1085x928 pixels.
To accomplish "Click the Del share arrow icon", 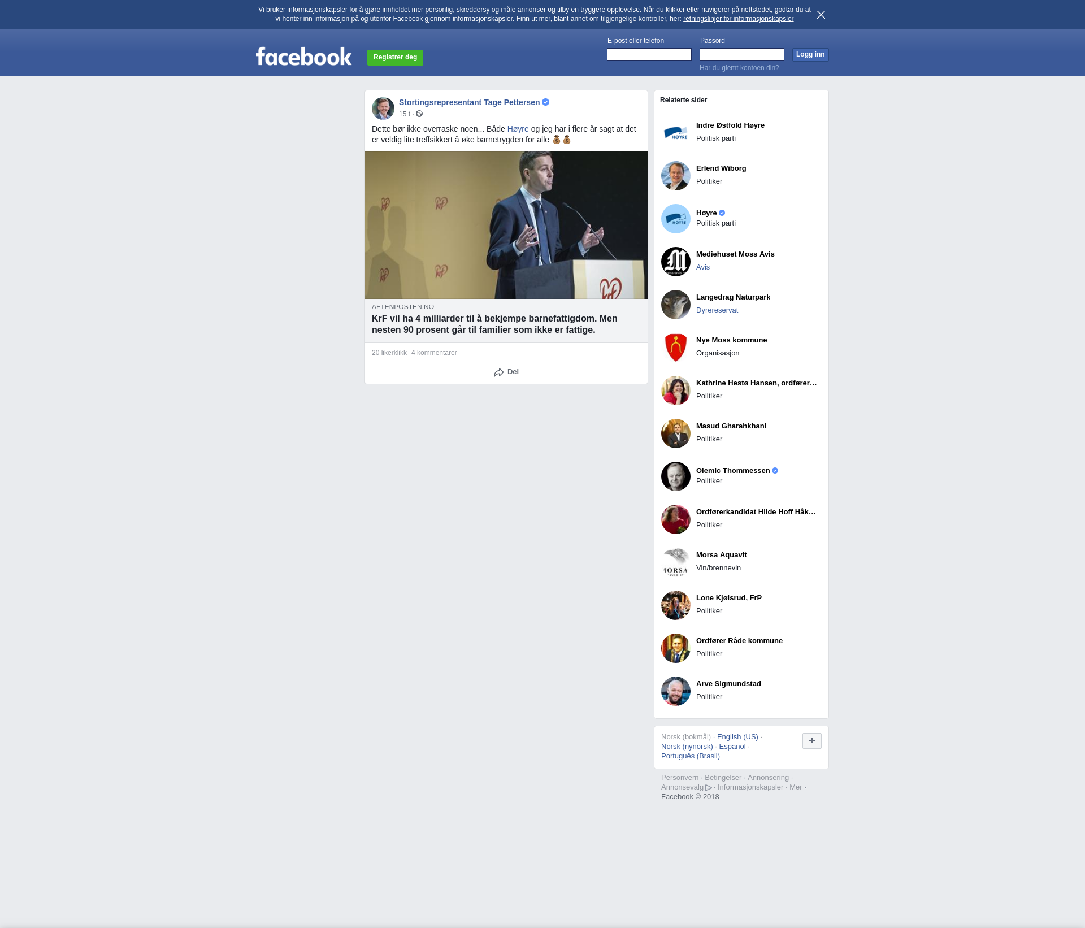I will [498, 372].
